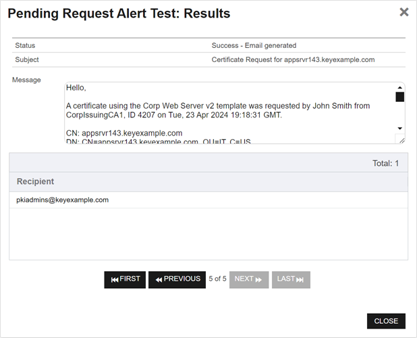417x338 pixels.
Task: Click the '5 of 5' page indicator
Action: coord(217,279)
